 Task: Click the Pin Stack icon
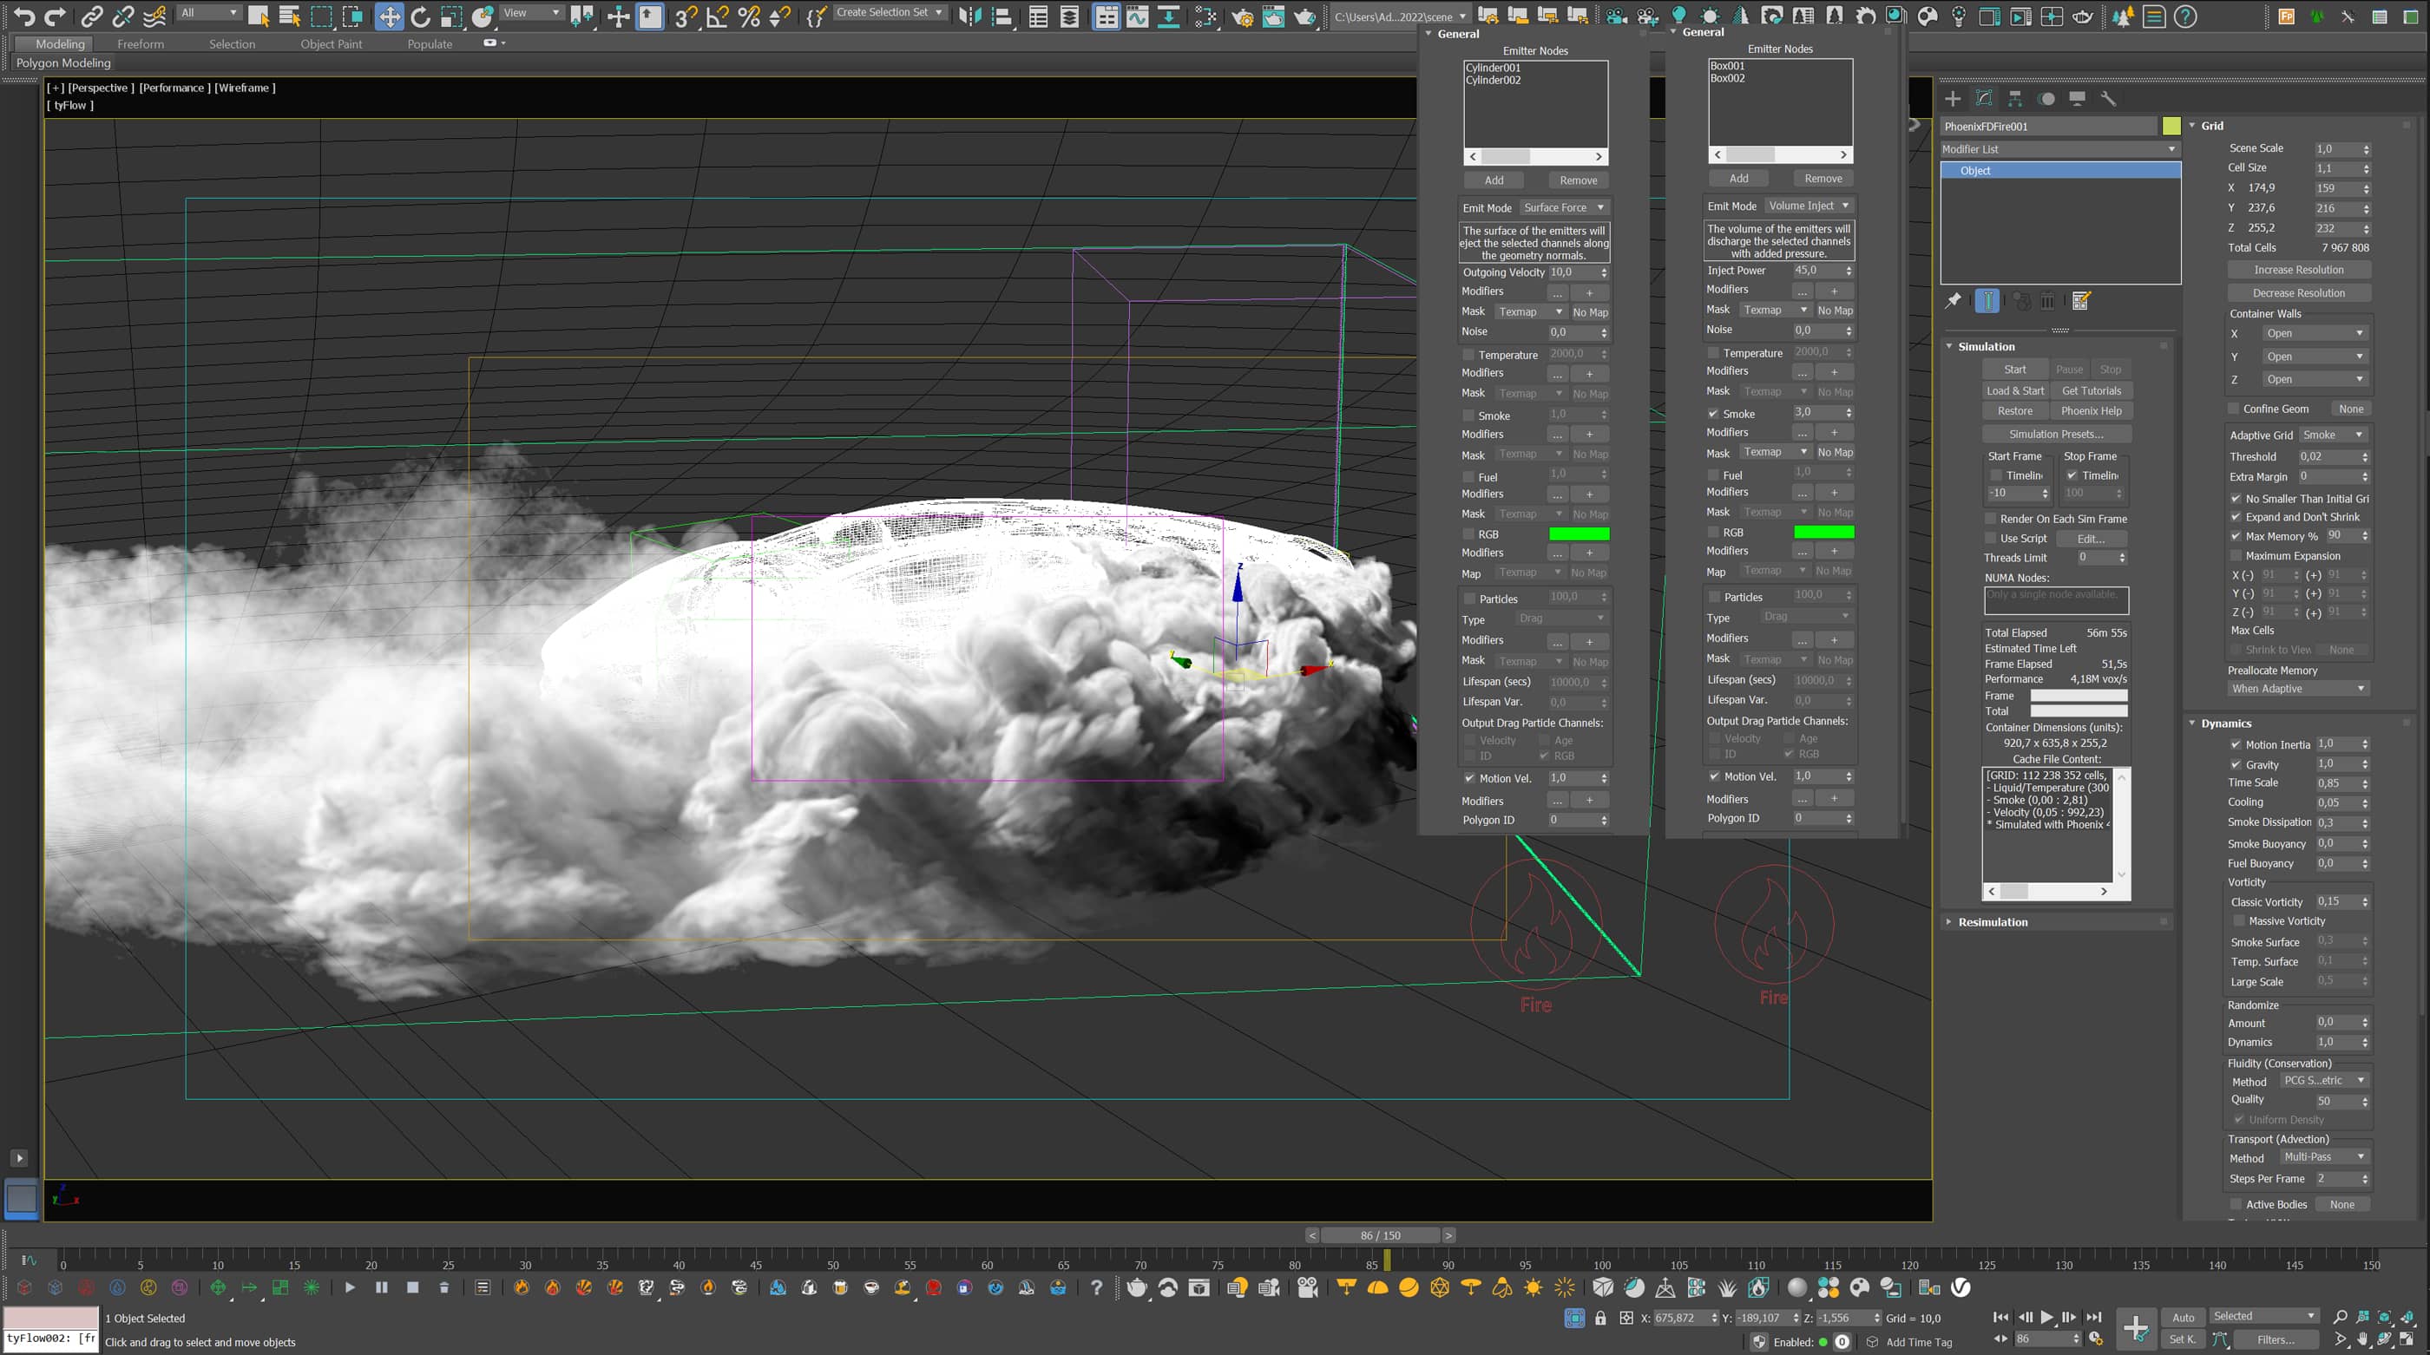[x=1953, y=301]
